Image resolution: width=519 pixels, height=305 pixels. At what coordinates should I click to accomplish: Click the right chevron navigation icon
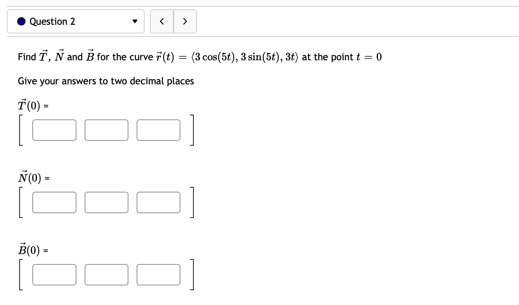pyautogui.click(x=185, y=21)
